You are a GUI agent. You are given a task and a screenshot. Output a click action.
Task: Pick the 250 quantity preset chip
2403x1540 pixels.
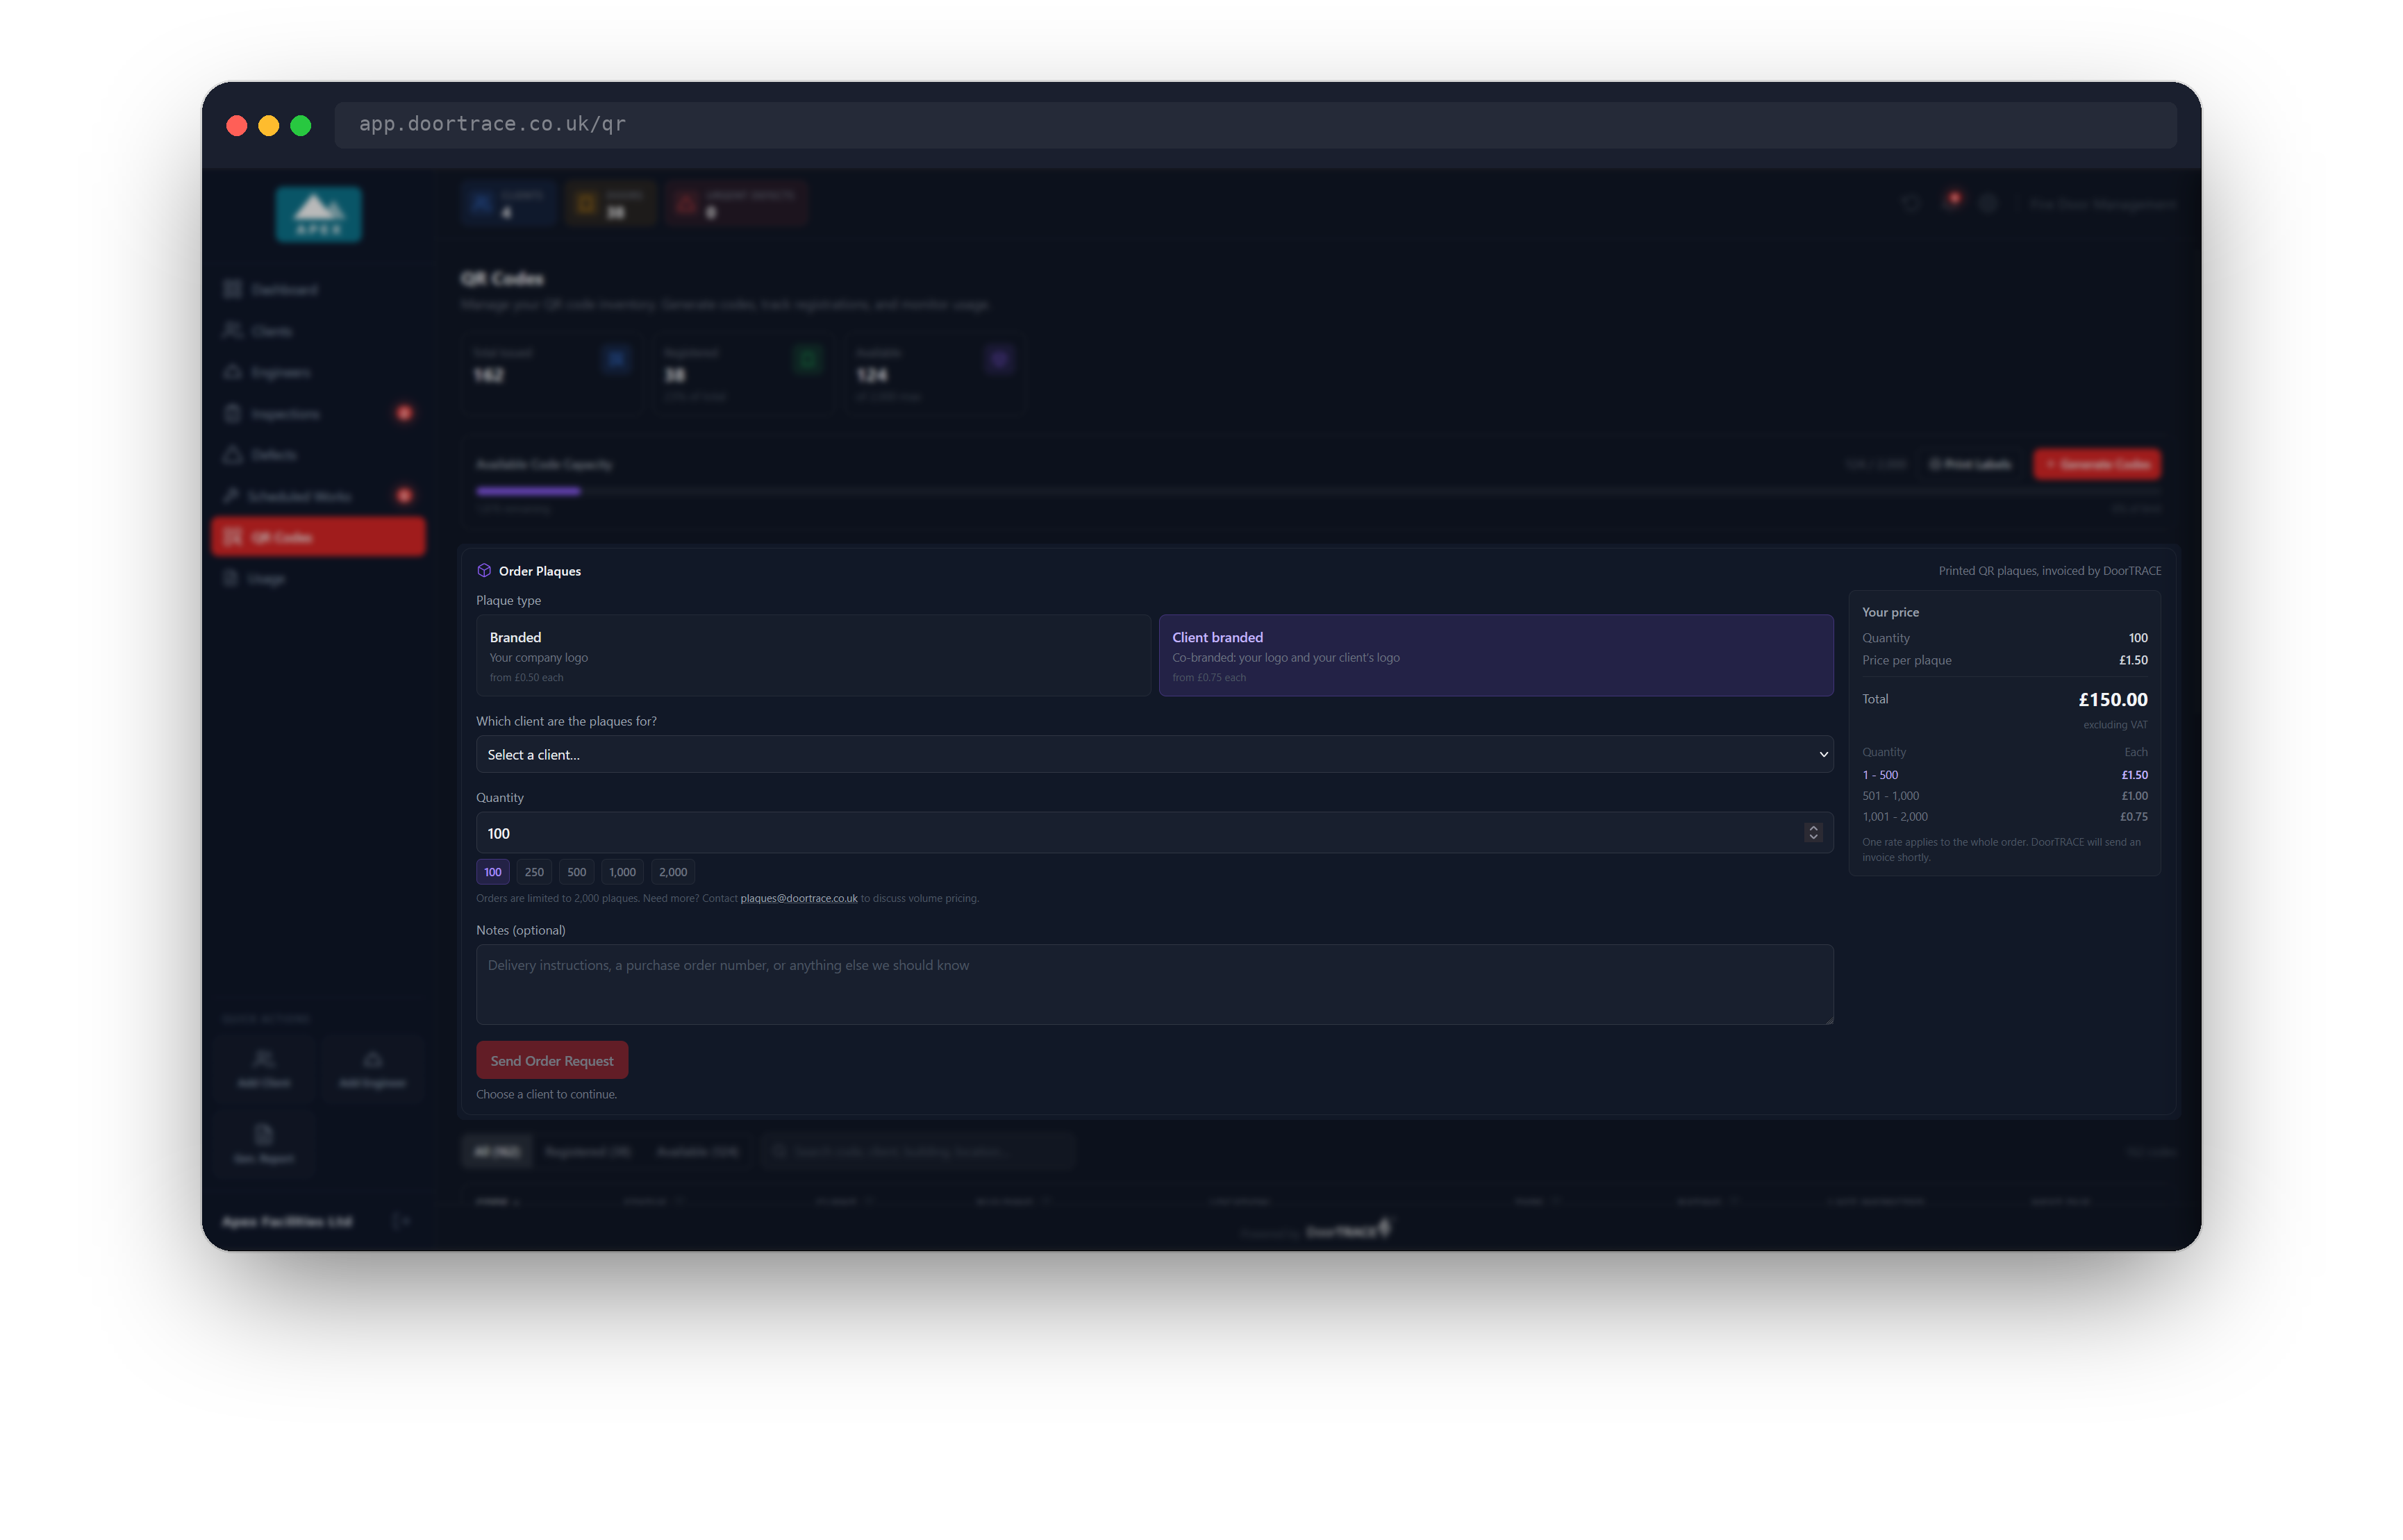[534, 872]
